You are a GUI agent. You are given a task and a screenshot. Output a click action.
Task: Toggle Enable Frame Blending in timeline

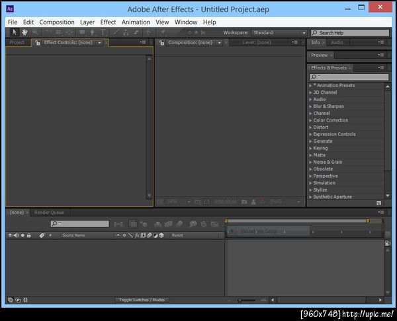[x=168, y=224]
